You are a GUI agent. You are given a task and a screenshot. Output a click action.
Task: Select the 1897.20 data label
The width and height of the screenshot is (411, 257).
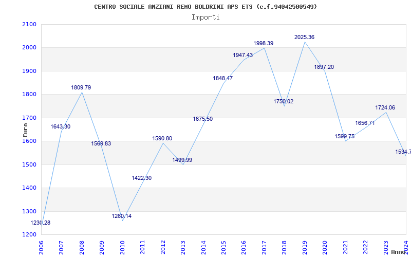tap(324, 67)
